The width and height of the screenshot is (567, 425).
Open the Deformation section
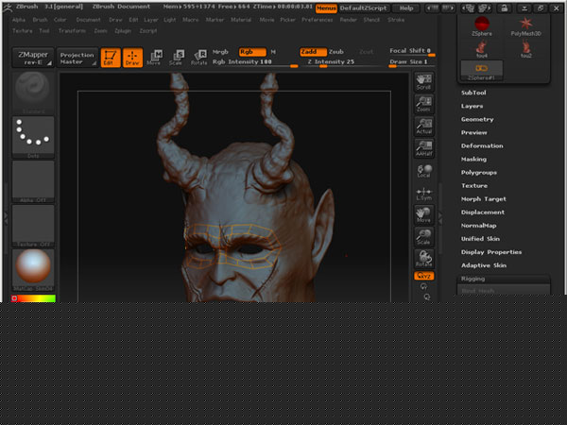point(482,146)
